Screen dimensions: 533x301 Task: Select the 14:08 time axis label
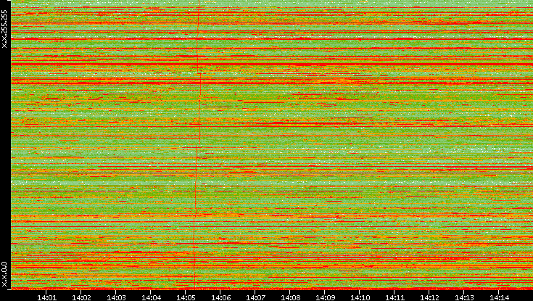290,297
